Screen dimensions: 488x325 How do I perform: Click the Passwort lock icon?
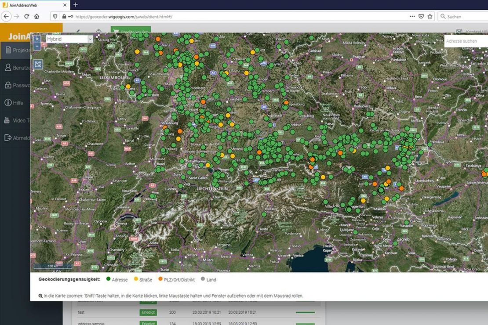pos(8,85)
